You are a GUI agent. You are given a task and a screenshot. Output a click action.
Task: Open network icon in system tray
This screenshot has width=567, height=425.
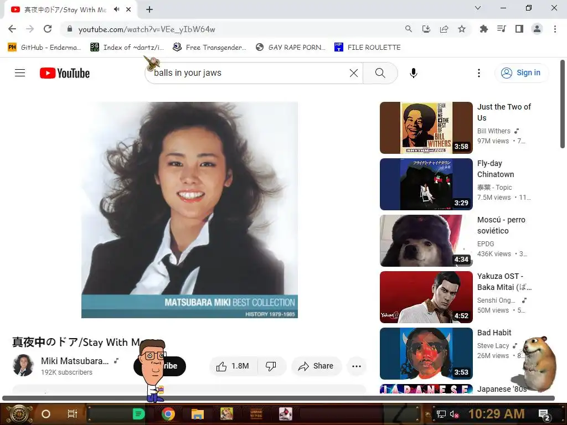[441, 414]
